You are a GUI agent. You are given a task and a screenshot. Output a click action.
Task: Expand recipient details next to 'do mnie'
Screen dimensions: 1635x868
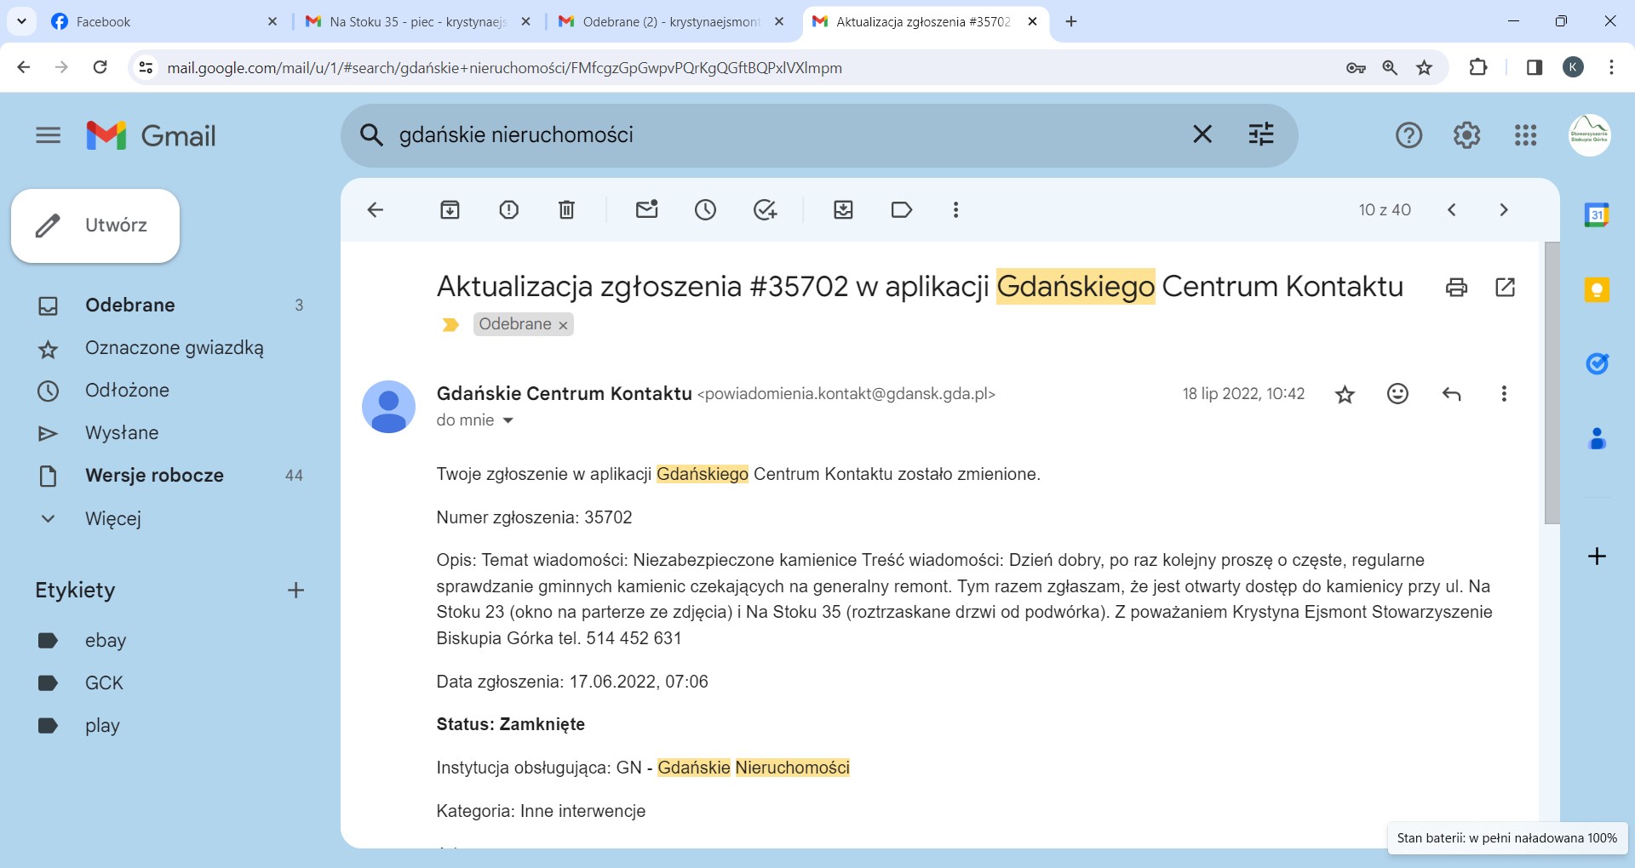click(x=508, y=420)
